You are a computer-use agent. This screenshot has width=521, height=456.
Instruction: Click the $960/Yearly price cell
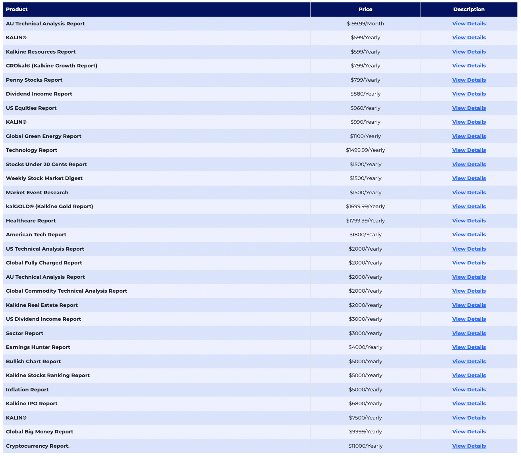click(365, 108)
